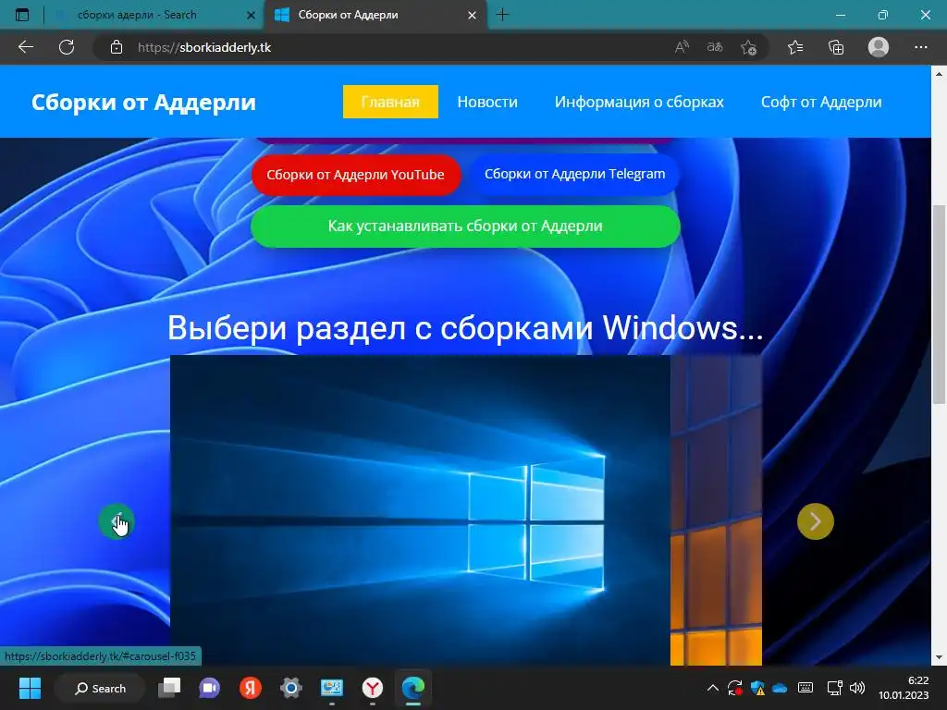Click scrollbar up arrow
This screenshot has height=710, width=947.
pyautogui.click(x=939, y=74)
